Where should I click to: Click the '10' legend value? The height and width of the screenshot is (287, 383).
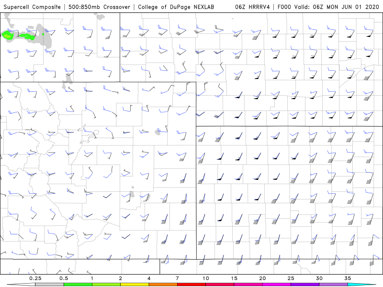click(x=206, y=278)
